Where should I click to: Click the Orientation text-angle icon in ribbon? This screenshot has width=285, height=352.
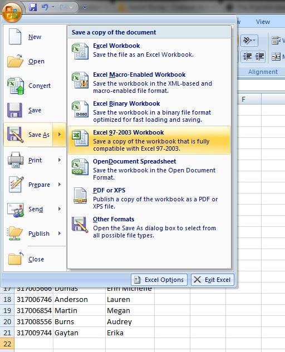(249, 41)
